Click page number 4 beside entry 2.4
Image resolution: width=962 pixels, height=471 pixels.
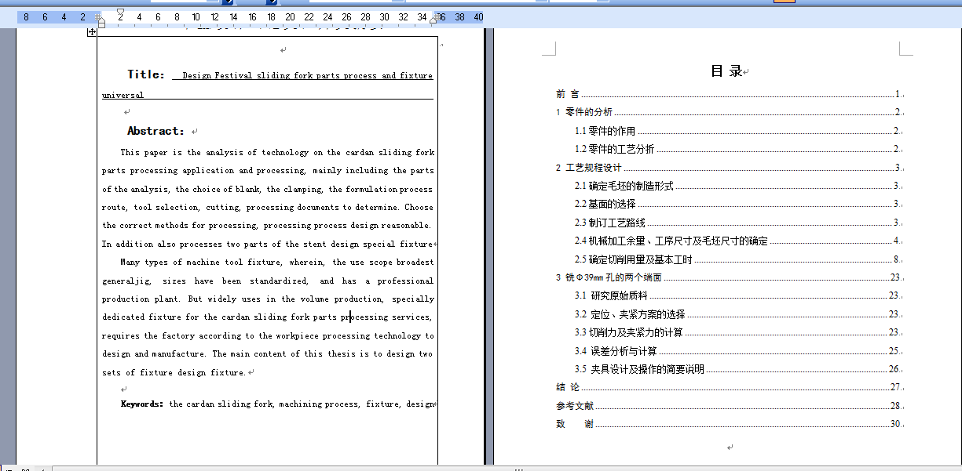[x=896, y=241]
